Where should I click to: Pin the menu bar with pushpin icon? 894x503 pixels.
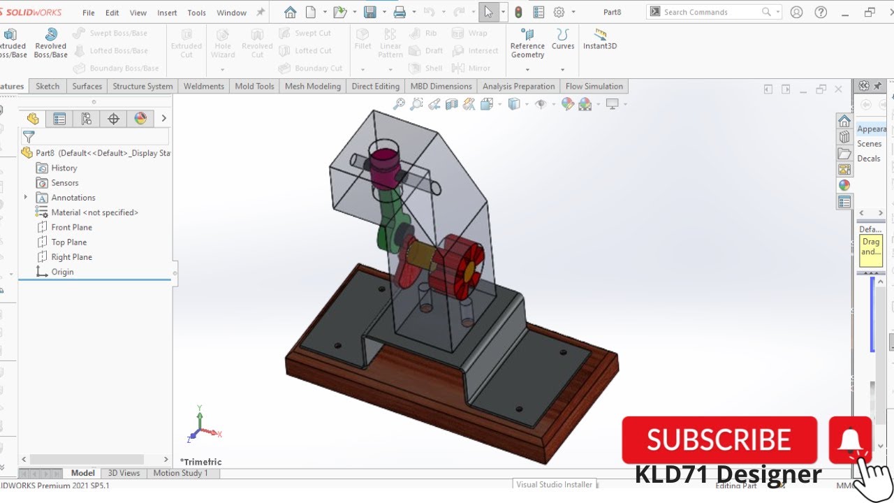click(x=261, y=12)
